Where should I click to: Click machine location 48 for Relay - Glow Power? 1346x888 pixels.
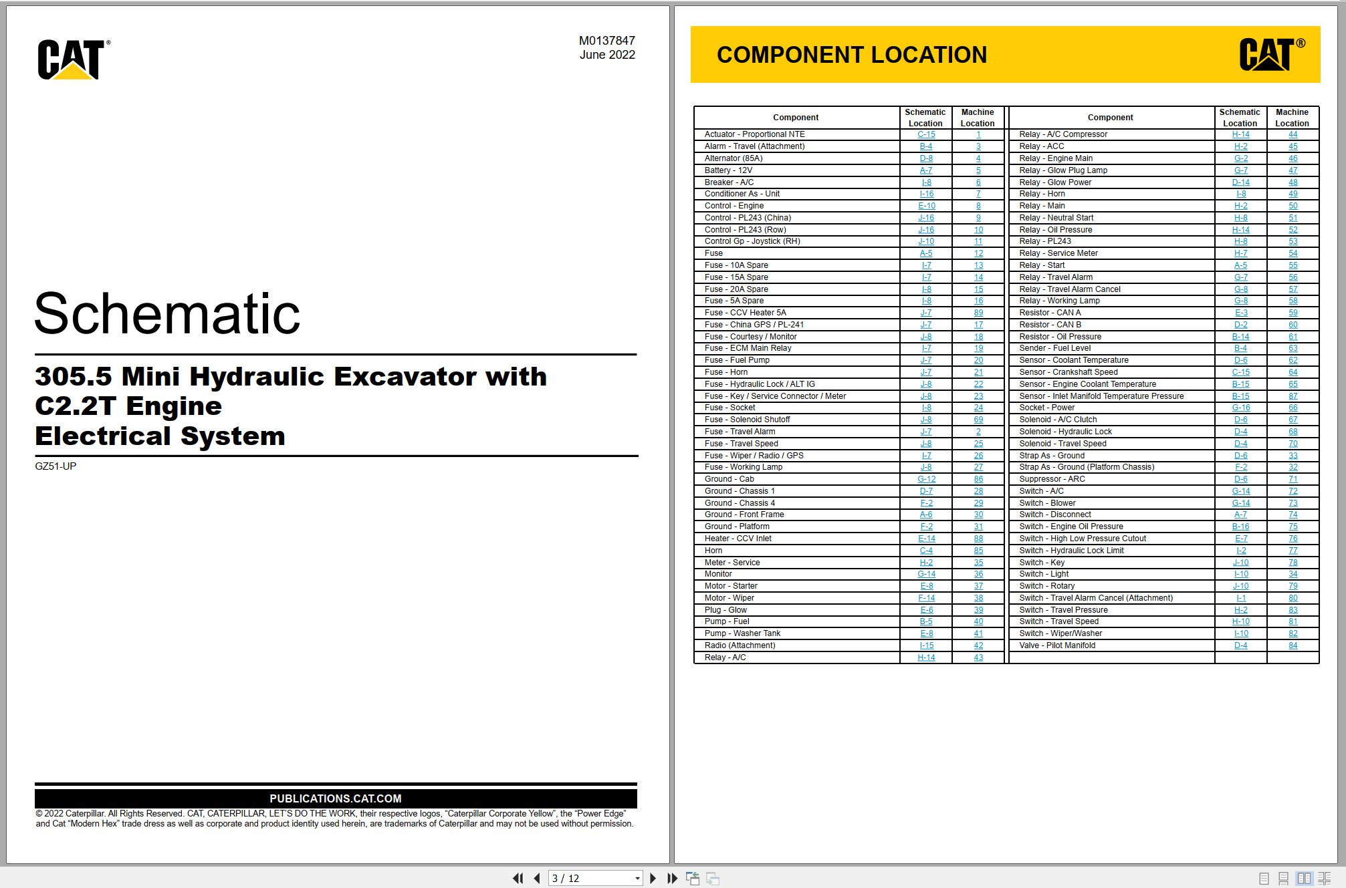coord(1293,182)
